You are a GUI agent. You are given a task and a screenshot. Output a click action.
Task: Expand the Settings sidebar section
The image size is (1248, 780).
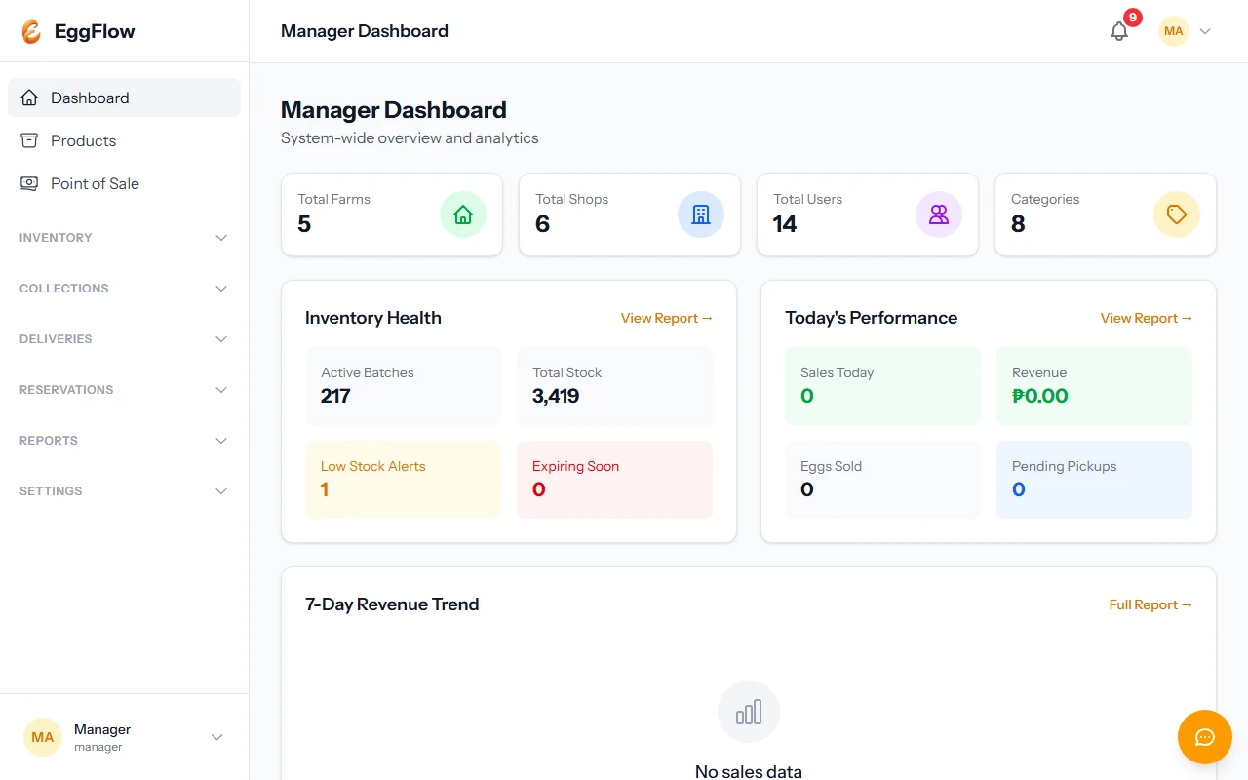click(124, 491)
